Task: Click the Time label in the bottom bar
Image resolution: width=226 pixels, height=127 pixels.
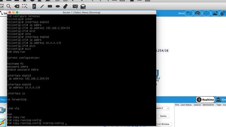Action: (3, 99)
